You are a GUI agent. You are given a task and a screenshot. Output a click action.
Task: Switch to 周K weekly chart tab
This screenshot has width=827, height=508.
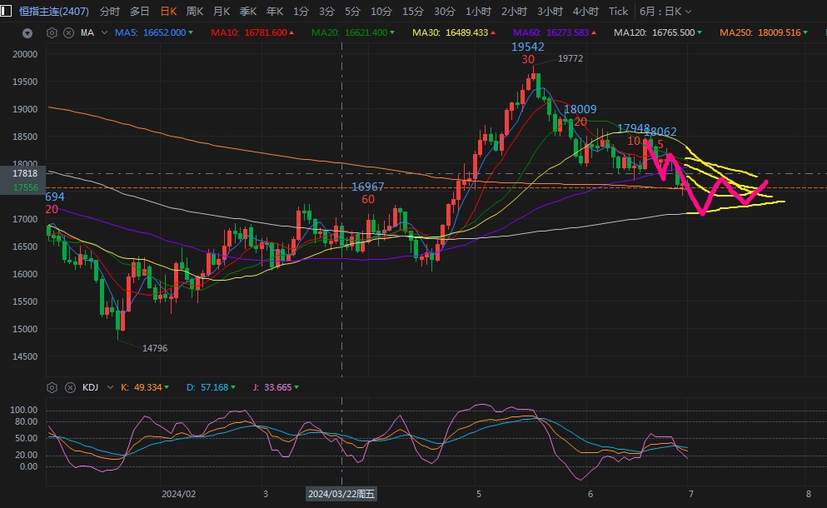coord(195,11)
